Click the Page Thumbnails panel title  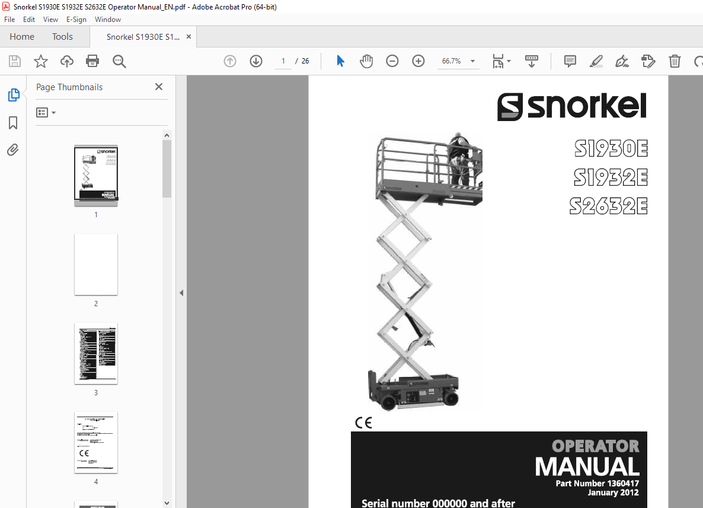pos(69,87)
